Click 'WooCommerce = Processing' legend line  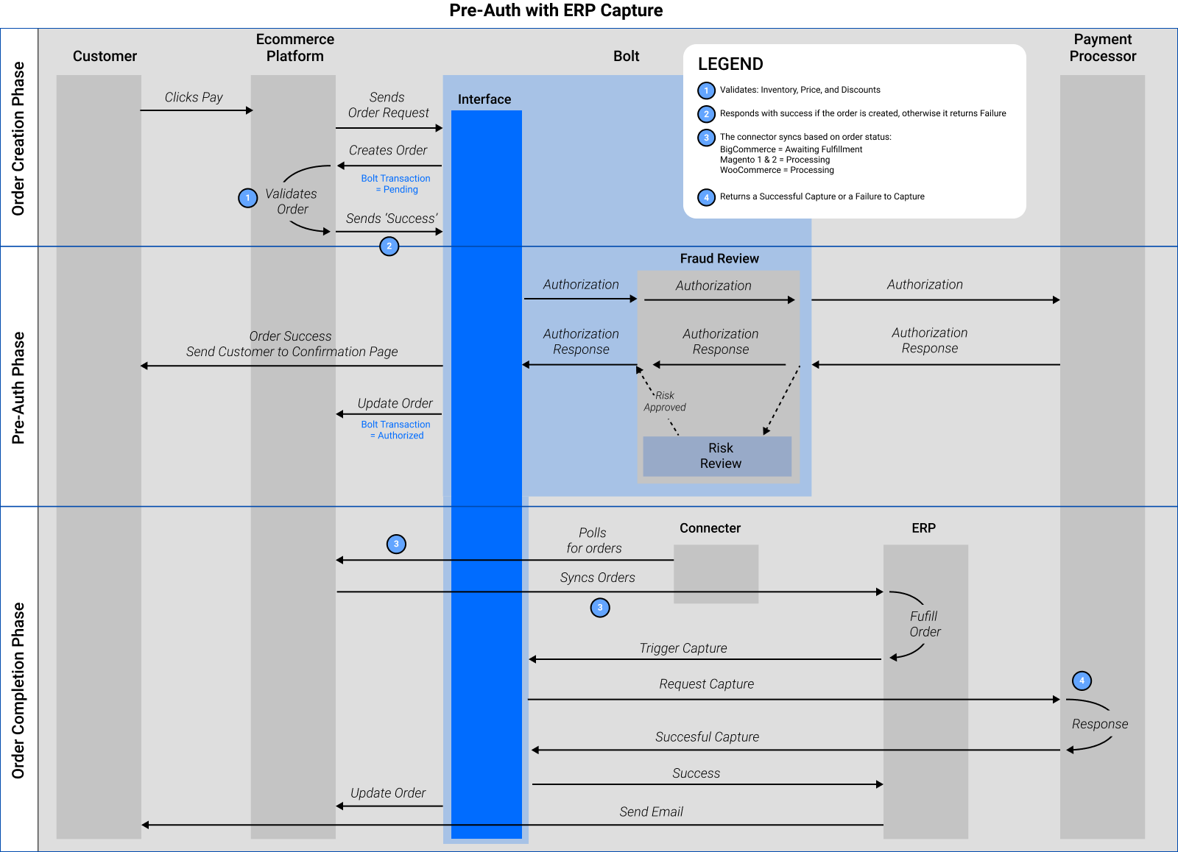tap(777, 170)
